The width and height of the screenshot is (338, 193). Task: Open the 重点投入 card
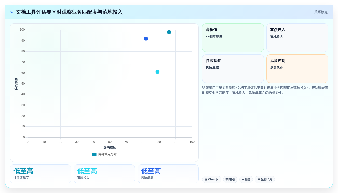click(297, 38)
